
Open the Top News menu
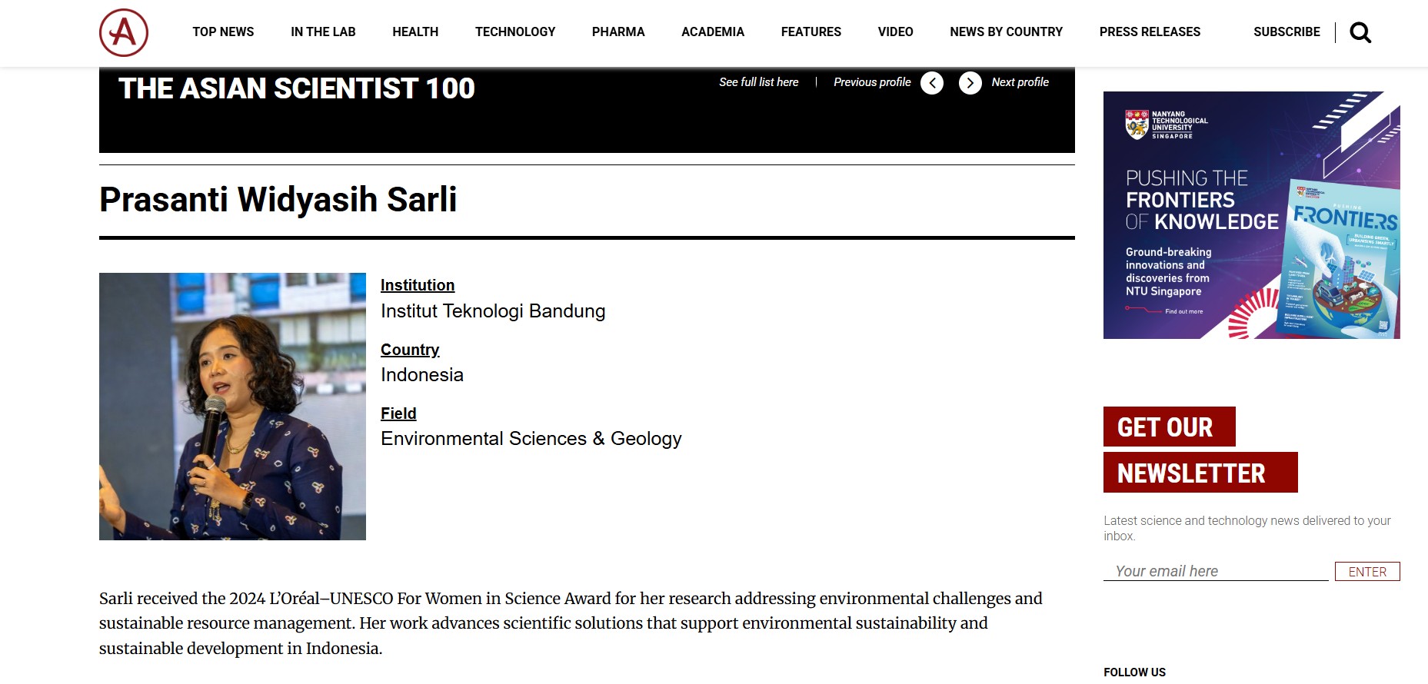click(223, 32)
